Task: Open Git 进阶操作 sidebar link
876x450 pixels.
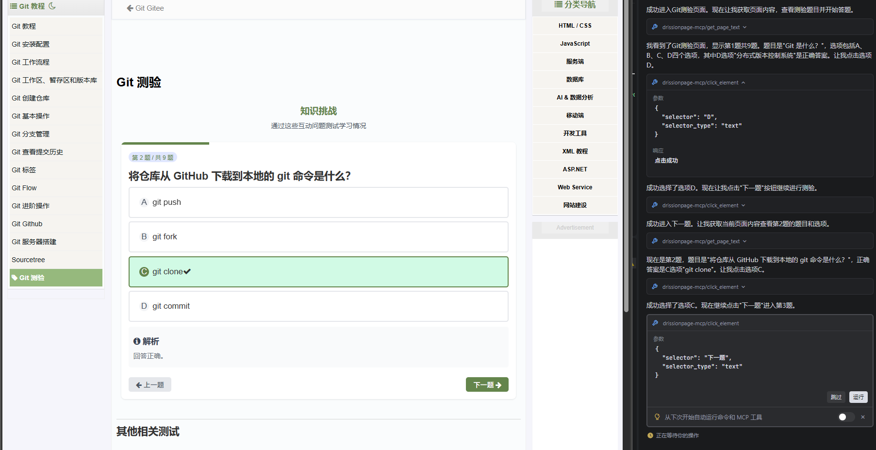Action: tap(56, 206)
